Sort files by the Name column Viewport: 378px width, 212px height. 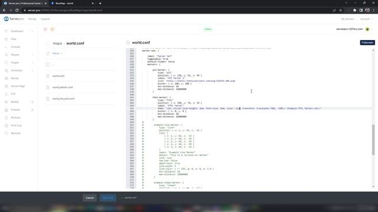click(x=57, y=54)
